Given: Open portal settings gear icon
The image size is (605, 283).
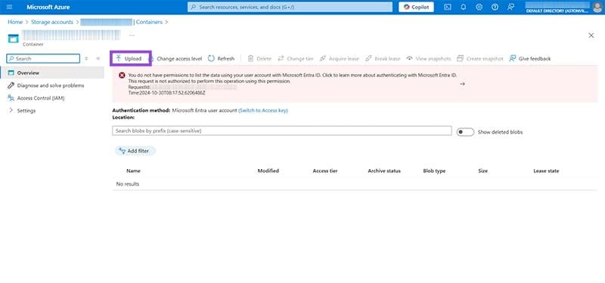Looking at the screenshot, I should point(479,7).
